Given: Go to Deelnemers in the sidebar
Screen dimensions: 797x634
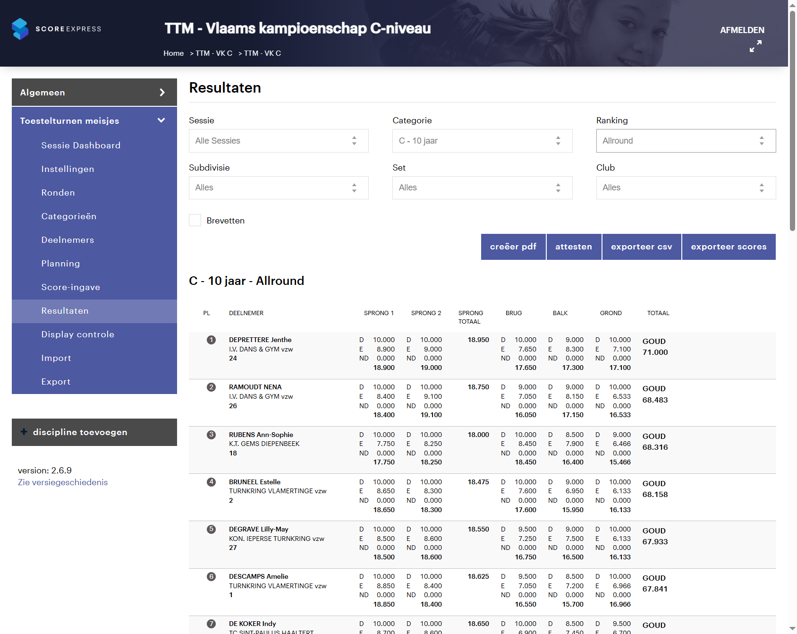Looking at the screenshot, I should click(x=68, y=240).
